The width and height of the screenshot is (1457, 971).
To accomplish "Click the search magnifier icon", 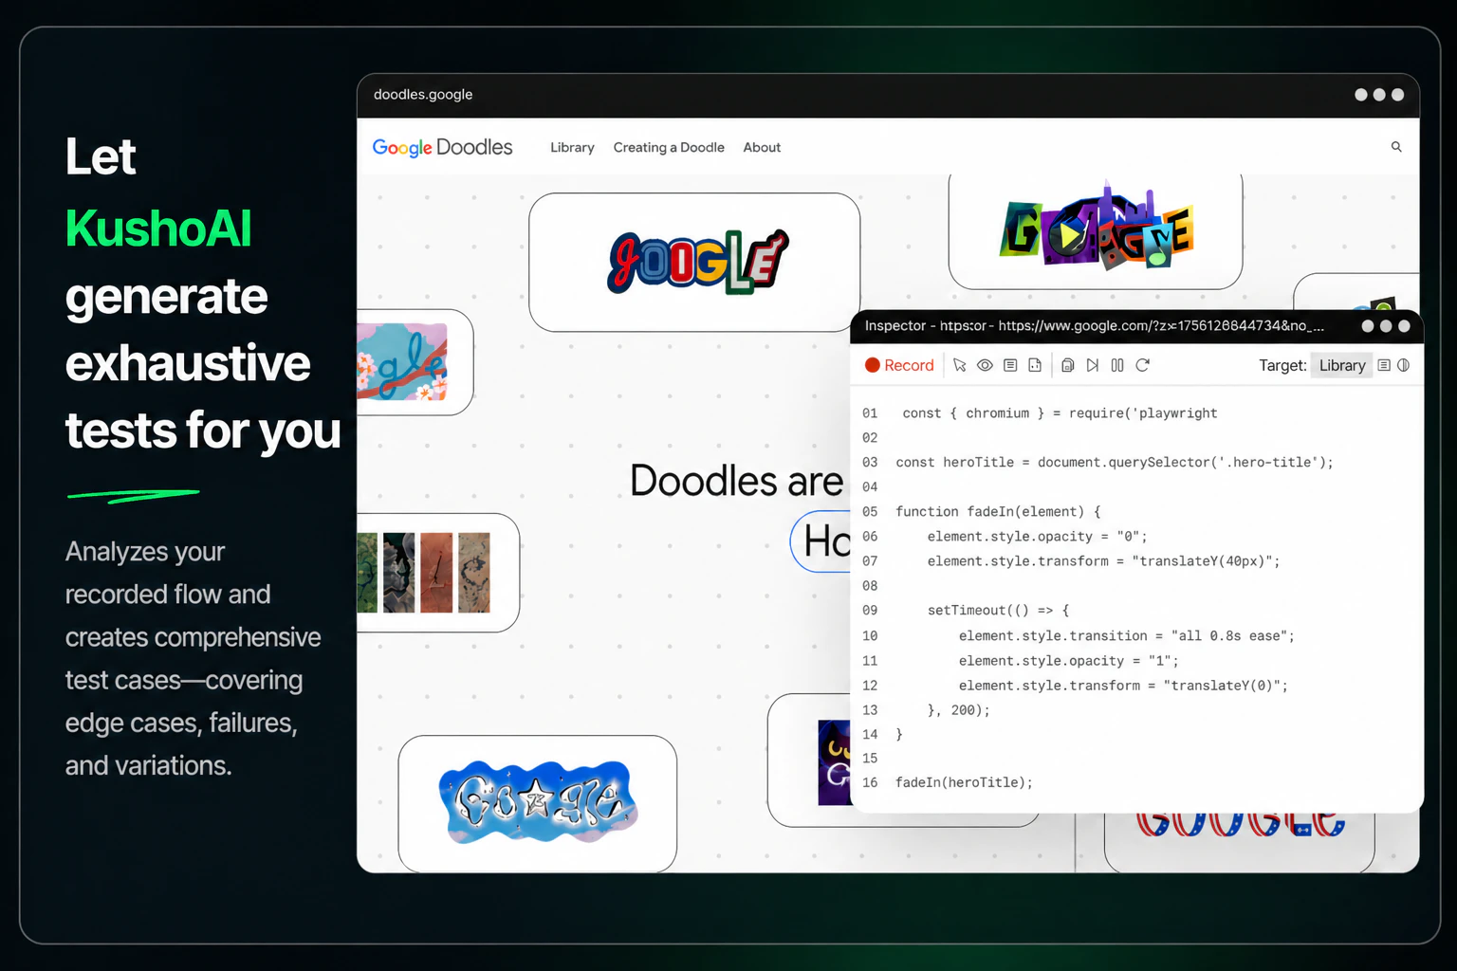I will [1396, 147].
